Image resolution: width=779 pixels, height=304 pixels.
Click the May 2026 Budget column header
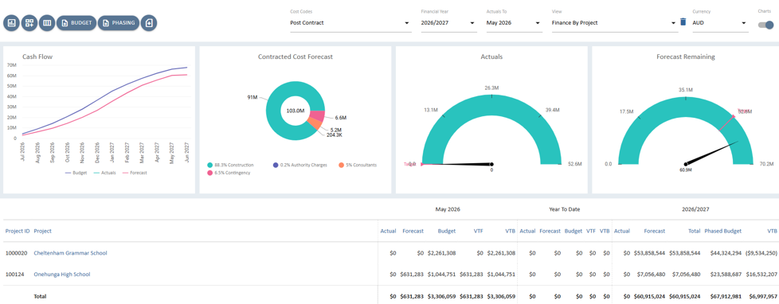(x=447, y=231)
